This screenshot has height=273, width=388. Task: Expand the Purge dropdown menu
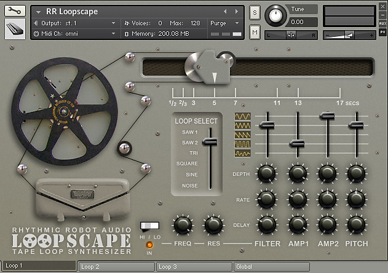[x=226, y=23]
